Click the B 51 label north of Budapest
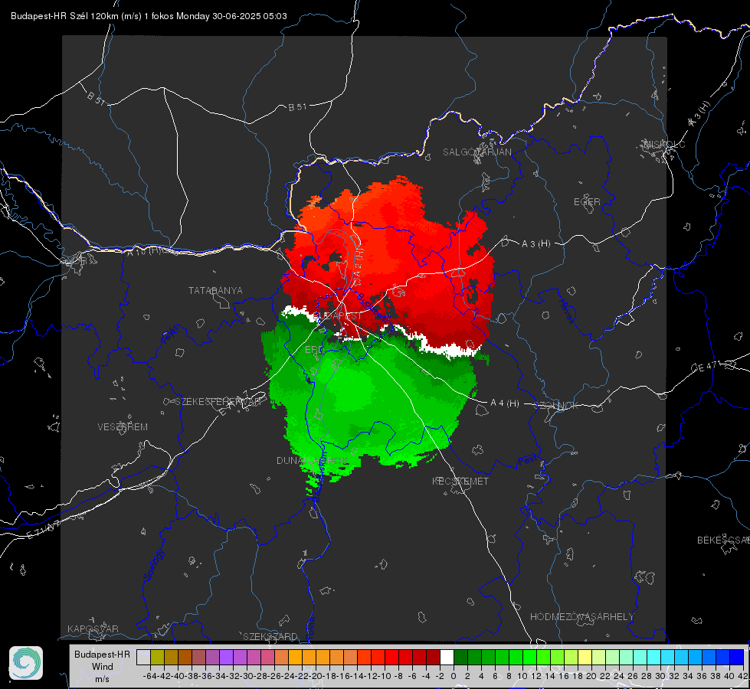Screen dimensions: 750x689 point(297,107)
